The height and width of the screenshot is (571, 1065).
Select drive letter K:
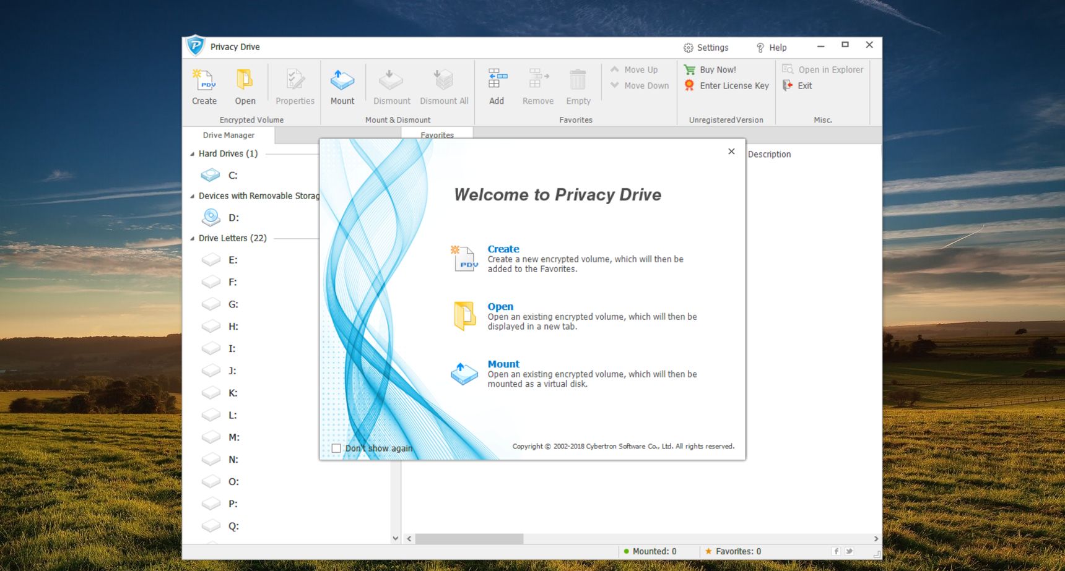(220, 393)
